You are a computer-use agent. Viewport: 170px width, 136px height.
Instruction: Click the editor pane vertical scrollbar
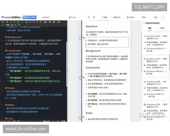tap(67, 64)
